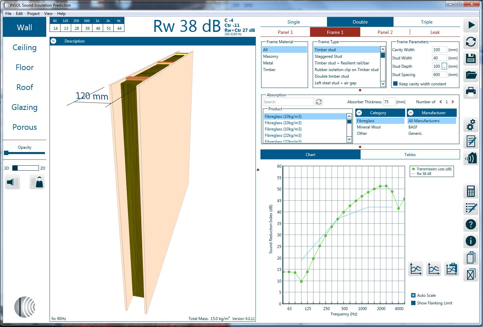Click the Calculate play arrow icon
The image size is (483, 327).
click(x=471, y=25)
